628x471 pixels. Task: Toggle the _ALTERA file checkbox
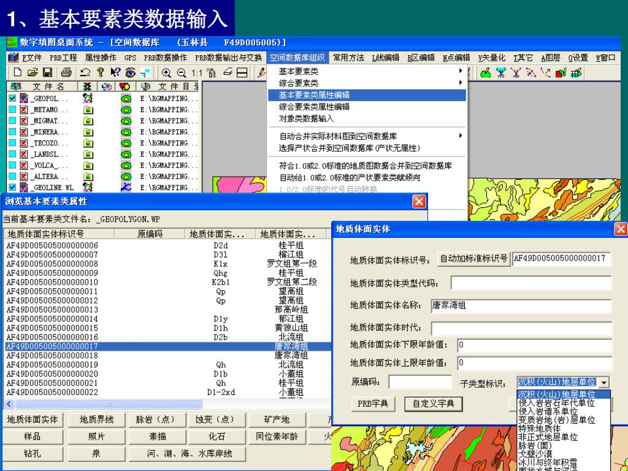[x=12, y=176]
